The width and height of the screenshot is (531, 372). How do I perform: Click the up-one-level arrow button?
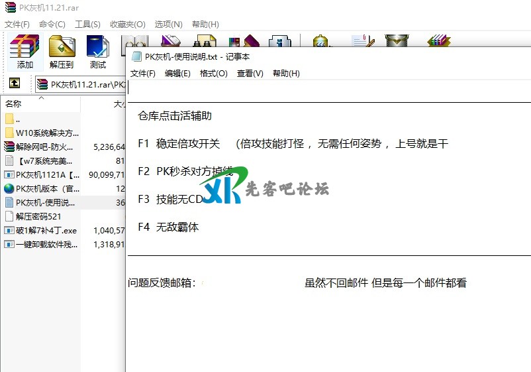14,84
